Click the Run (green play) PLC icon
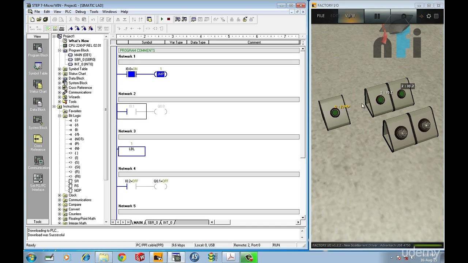Viewport: 468px width, 263px height. coord(162,19)
